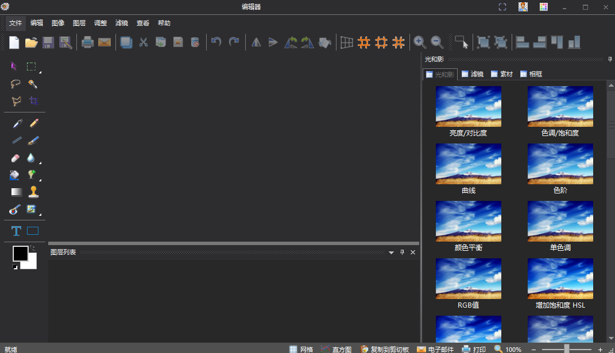This screenshot has width=615, height=353.
Task: Open the 滤镜 menu
Action: coord(122,23)
